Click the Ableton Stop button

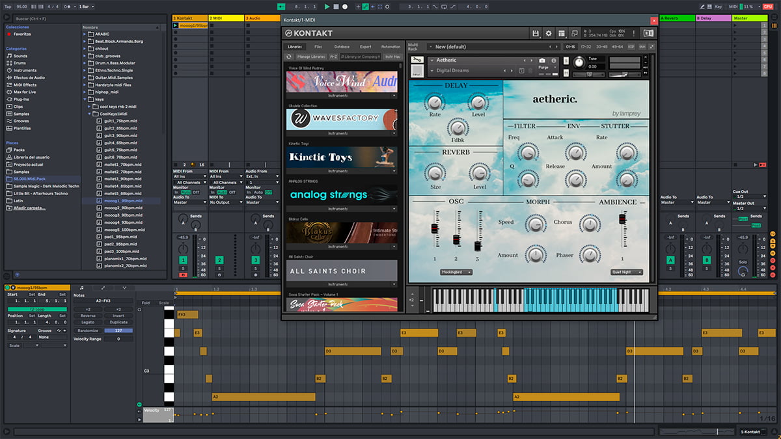pyautogui.click(x=336, y=7)
